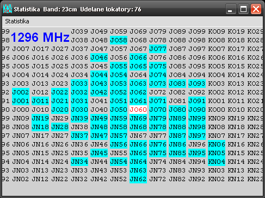Select unworked locator cell JN02
The width and height of the screenshot is (265, 198).
(x=21, y=179)
